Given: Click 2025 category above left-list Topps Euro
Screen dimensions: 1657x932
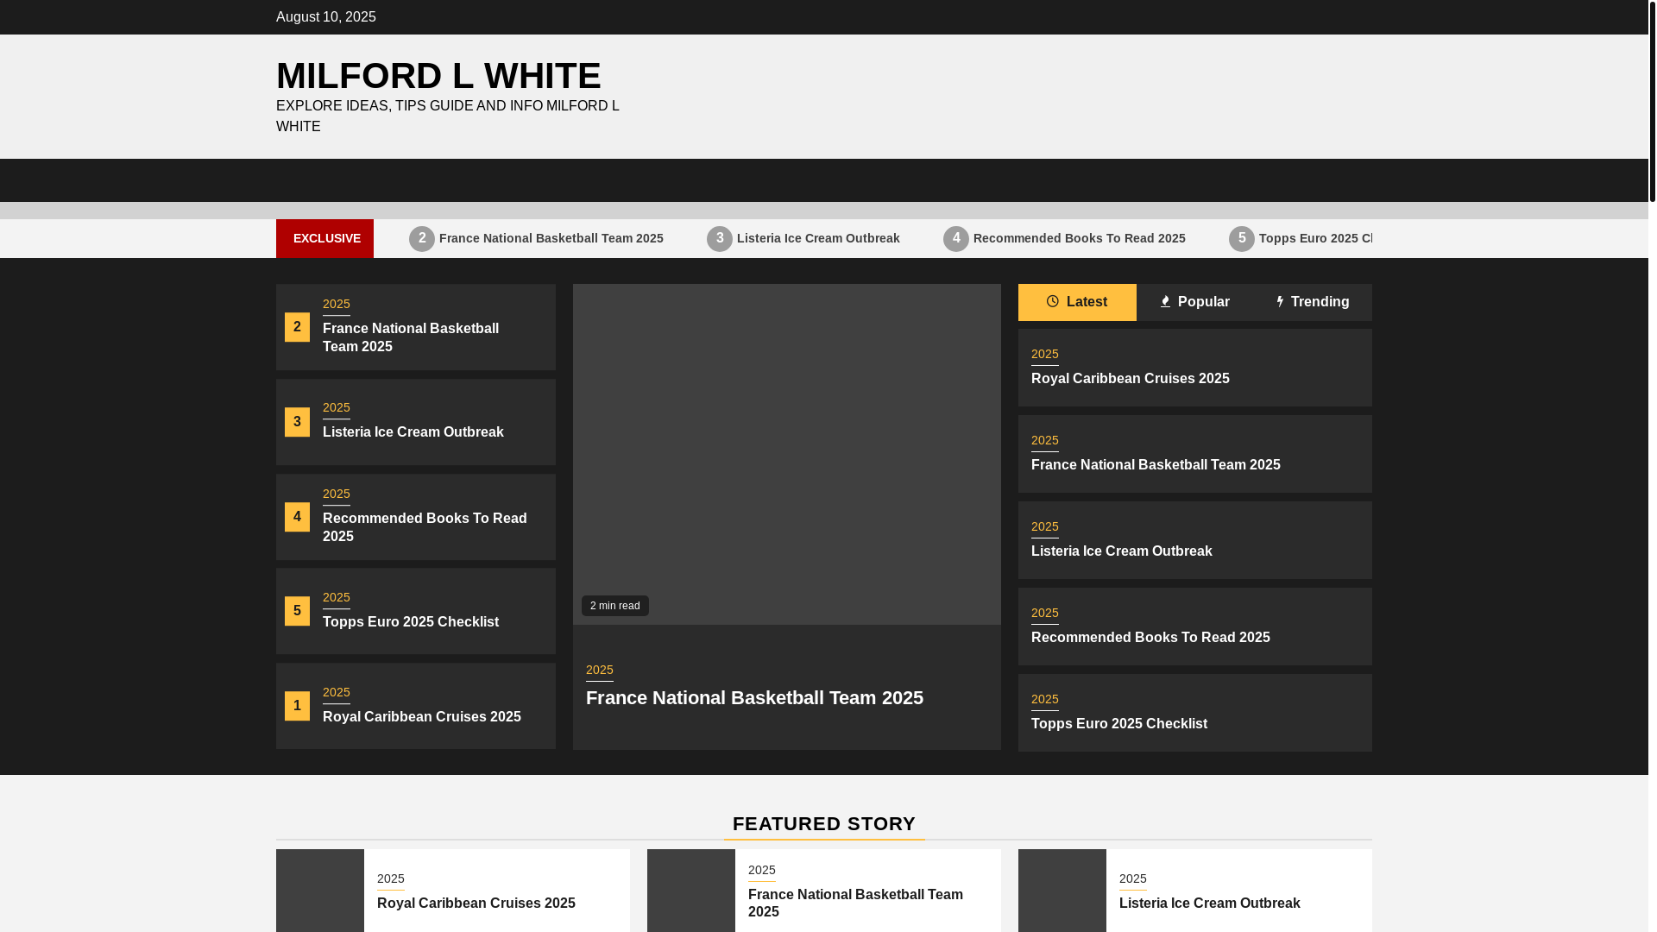Looking at the screenshot, I should pyautogui.click(x=337, y=598).
